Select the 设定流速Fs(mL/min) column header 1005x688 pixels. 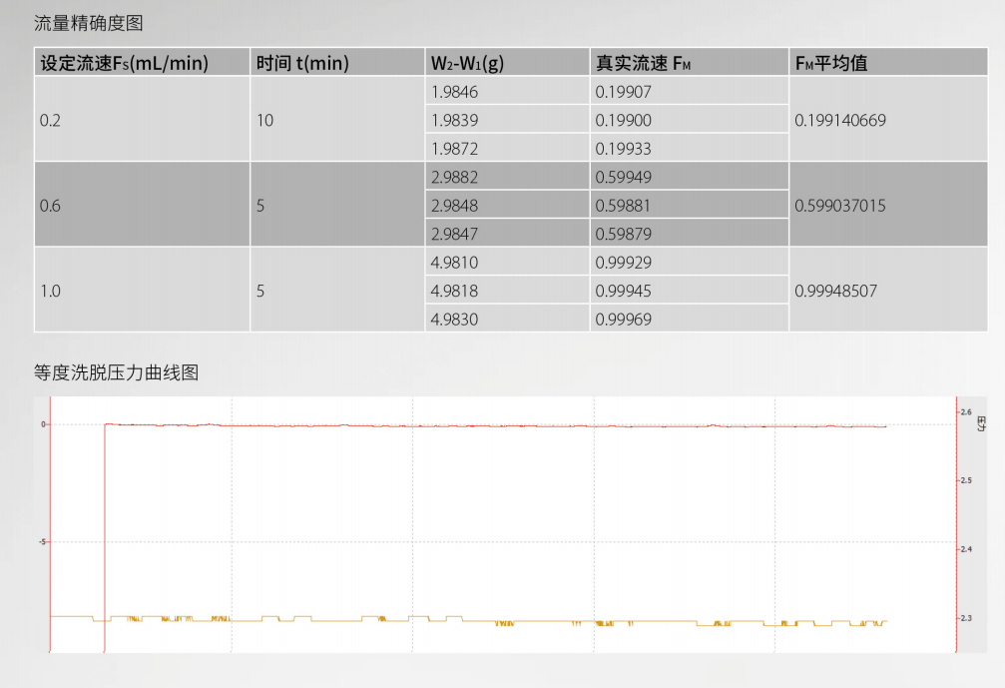click(124, 63)
